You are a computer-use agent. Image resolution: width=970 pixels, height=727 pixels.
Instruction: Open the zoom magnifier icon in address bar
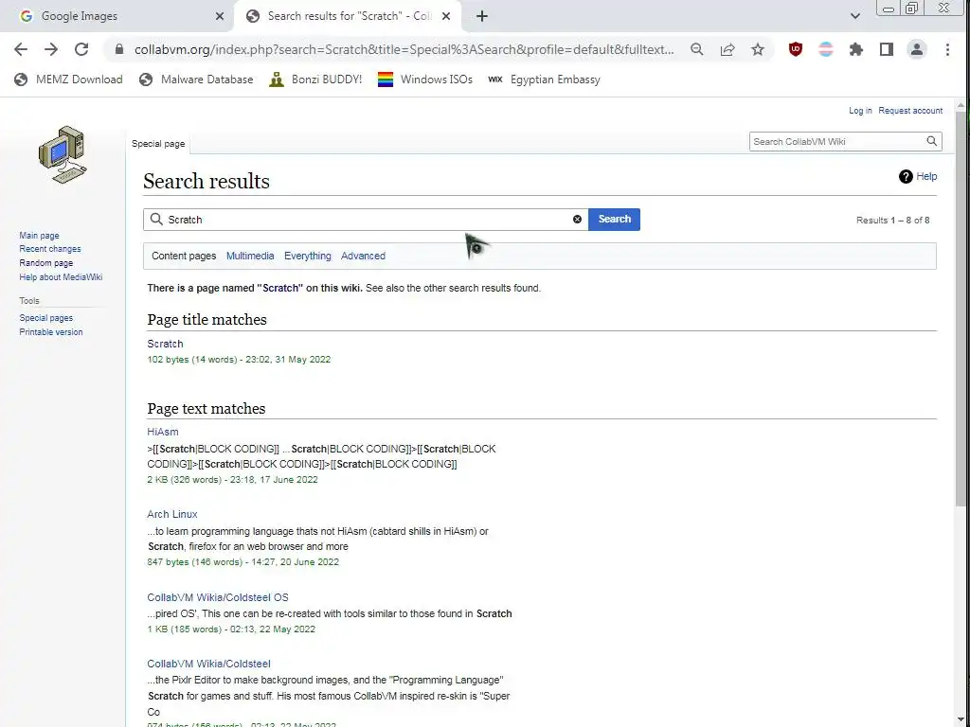click(x=696, y=49)
